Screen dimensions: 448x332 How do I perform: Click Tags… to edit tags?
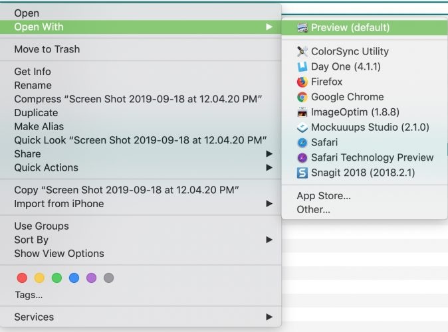coord(29,295)
